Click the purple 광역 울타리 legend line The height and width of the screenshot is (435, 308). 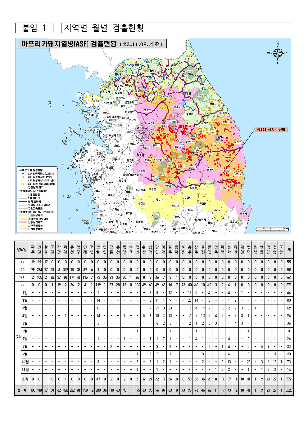(x=23, y=202)
